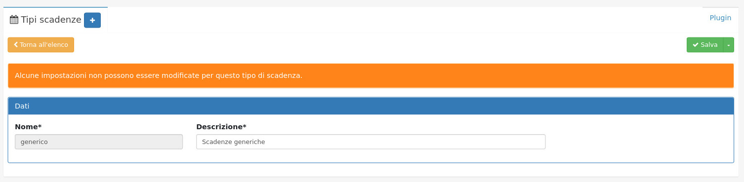The image size is (744, 182).
Task: Focus the Descrizione input field
Action: (x=371, y=142)
